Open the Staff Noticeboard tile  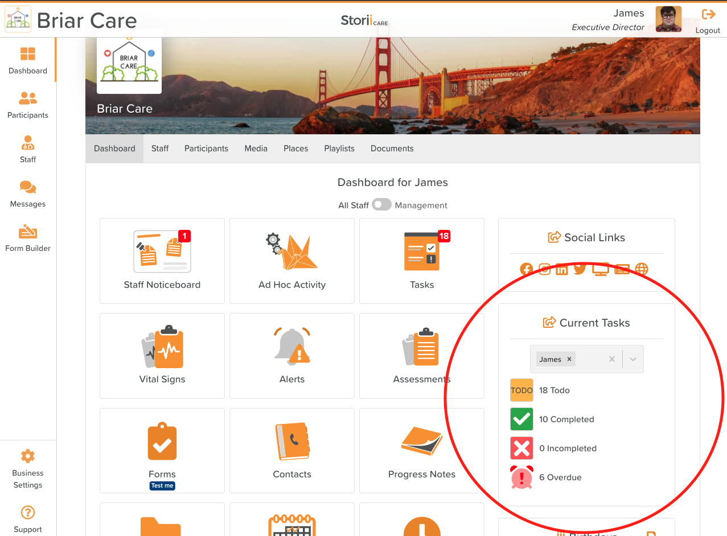click(x=162, y=261)
